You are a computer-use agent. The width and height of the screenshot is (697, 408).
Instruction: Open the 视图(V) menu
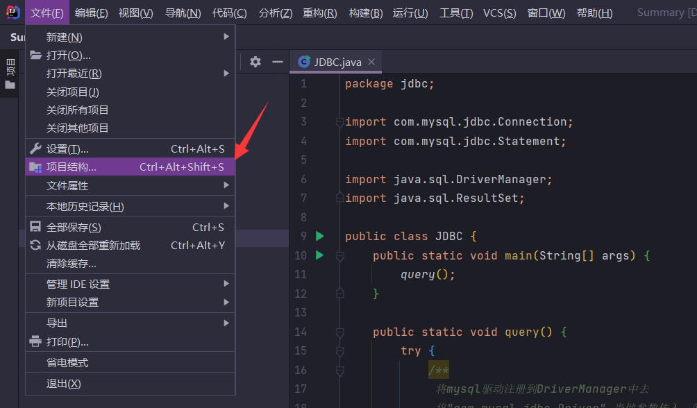136,12
